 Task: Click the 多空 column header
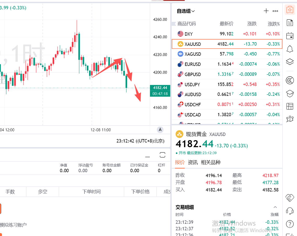(x=43, y=192)
